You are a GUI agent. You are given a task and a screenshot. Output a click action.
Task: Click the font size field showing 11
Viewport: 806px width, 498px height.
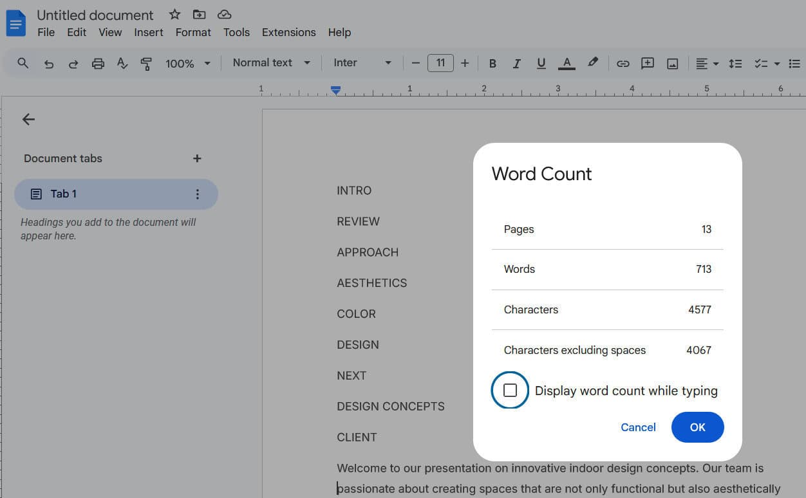(x=440, y=63)
